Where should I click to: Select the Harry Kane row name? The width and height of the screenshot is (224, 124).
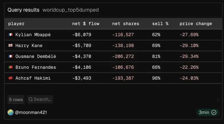point(29,46)
